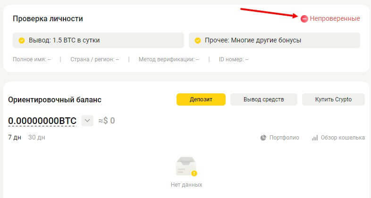Click the yellow checkmark beside withdrawal limit
371x198 pixels.
(21, 40)
